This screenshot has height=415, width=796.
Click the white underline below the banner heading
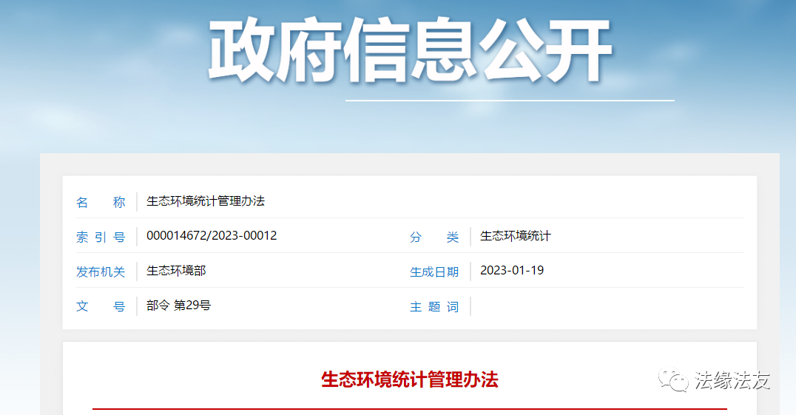(510, 100)
